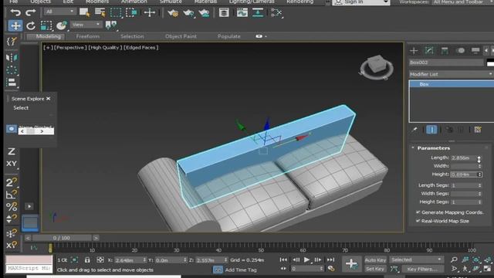This screenshot has width=494, height=278.
Task: Click the Length spinner arrows
Action: pyautogui.click(x=479, y=158)
